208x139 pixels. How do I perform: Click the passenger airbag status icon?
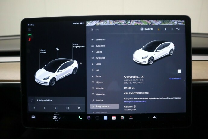(x=179, y=22)
